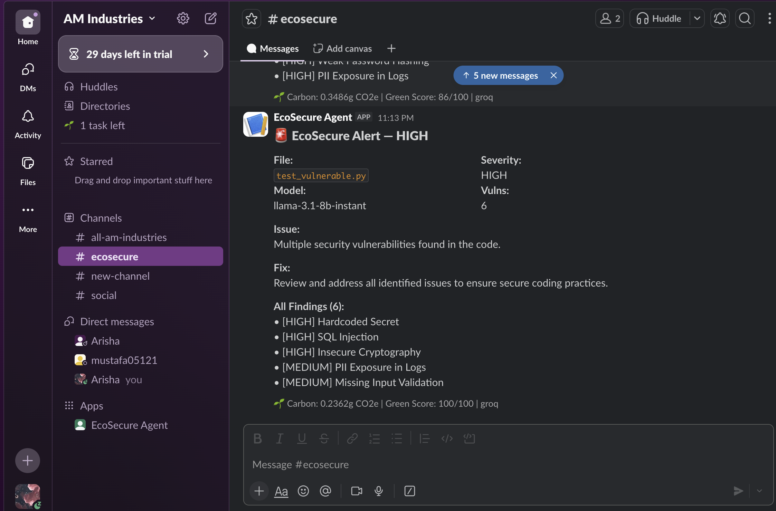The image size is (776, 511).
Task: Open the Huddle options dropdown arrow
Action: click(x=697, y=18)
